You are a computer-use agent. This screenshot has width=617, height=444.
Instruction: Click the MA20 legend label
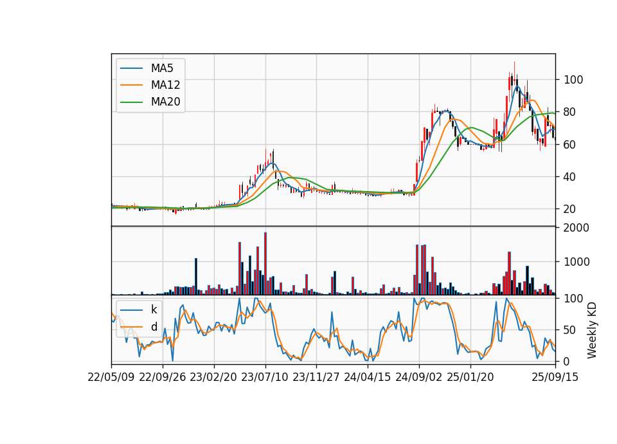tap(165, 102)
